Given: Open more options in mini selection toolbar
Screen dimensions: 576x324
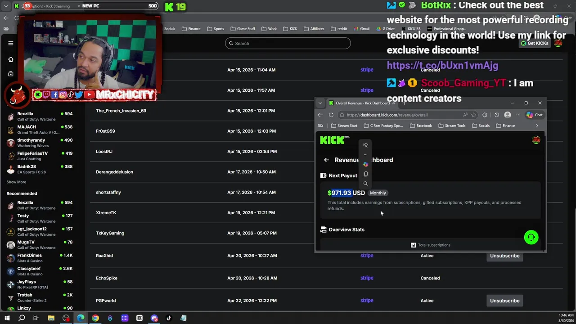Looking at the screenshot, I should pos(365,155).
